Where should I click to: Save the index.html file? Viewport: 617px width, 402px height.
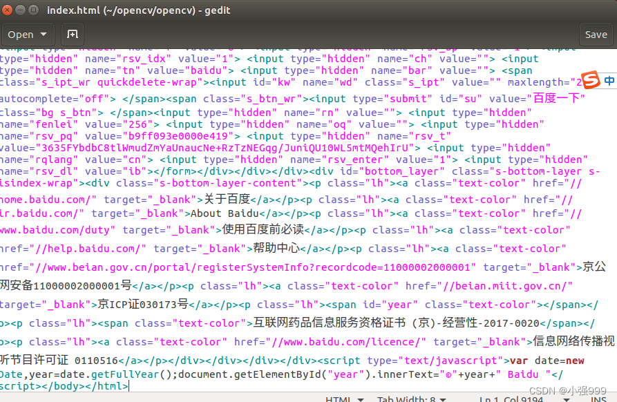596,35
